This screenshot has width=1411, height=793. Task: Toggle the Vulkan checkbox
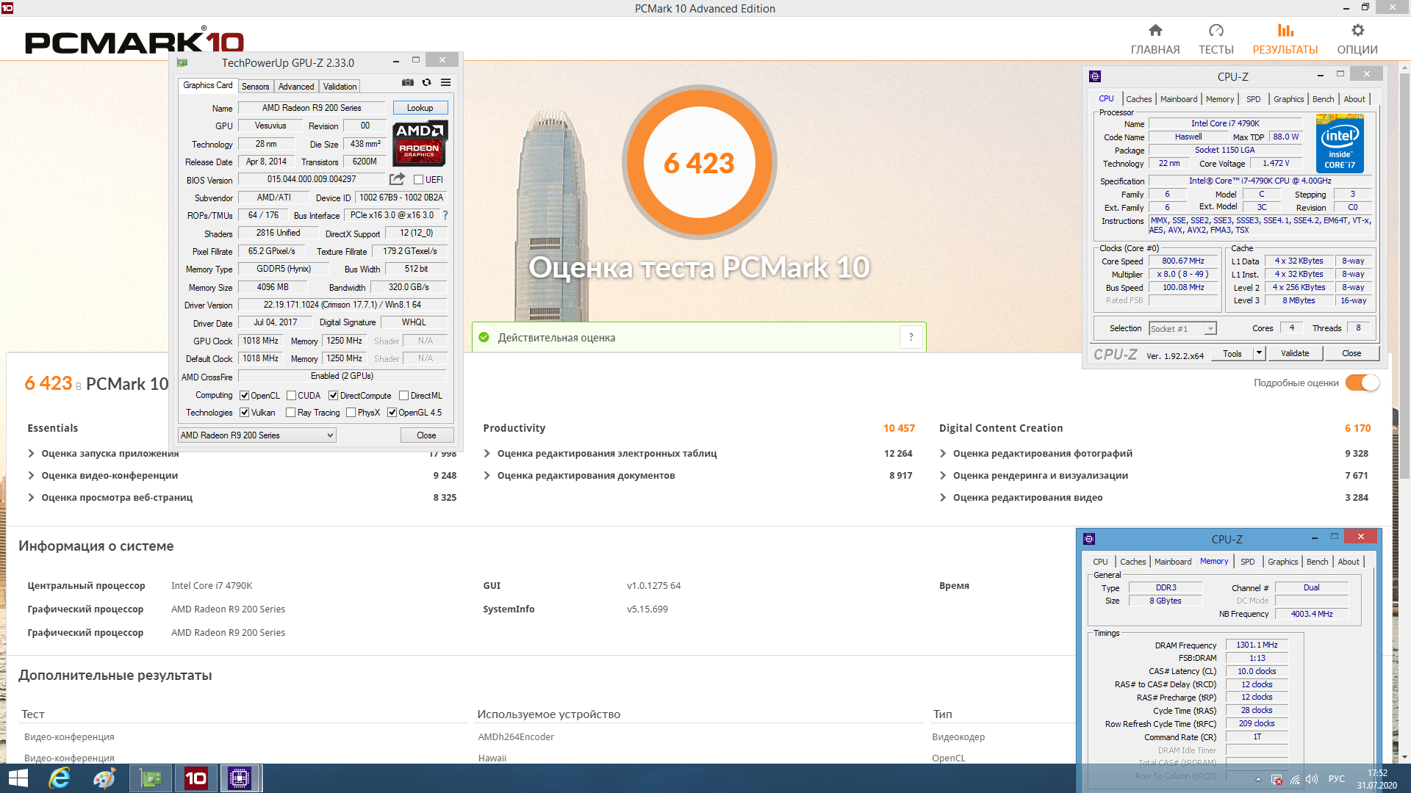click(x=245, y=413)
